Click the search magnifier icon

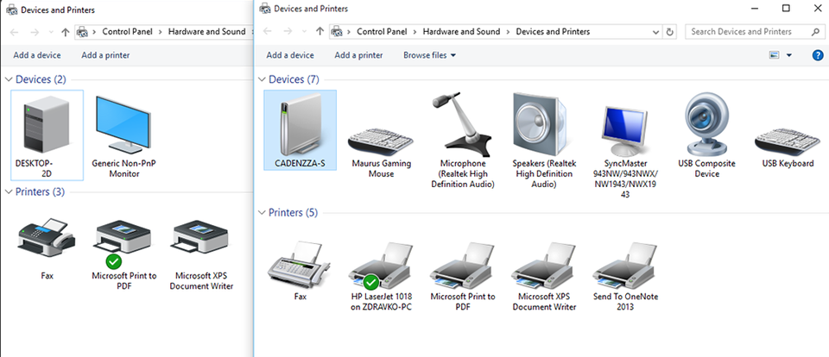click(x=815, y=32)
